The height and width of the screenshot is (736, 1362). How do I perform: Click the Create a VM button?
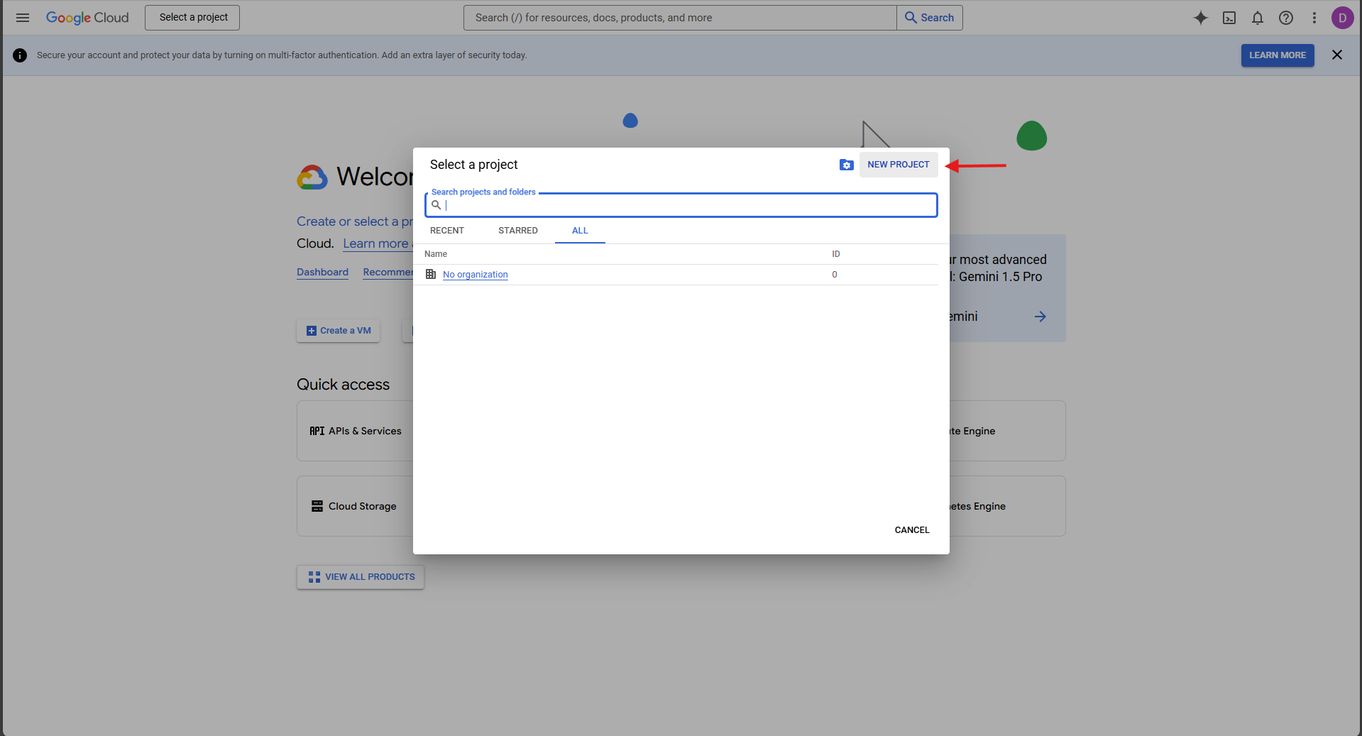click(x=339, y=331)
